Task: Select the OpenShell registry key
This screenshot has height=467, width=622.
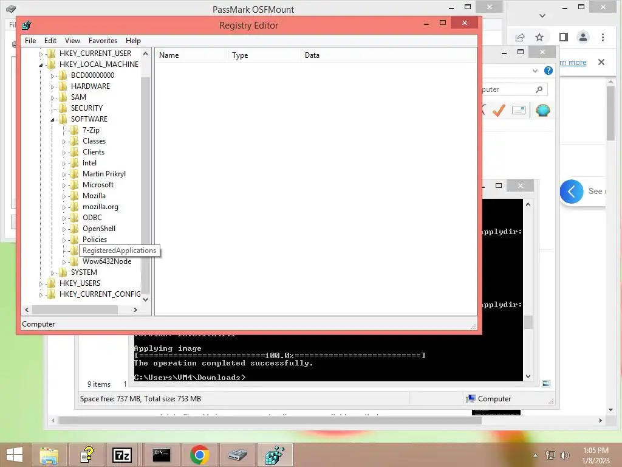Action: click(99, 229)
